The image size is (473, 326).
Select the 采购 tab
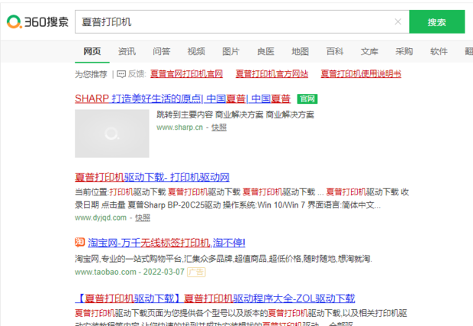pyautogui.click(x=404, y=51)
